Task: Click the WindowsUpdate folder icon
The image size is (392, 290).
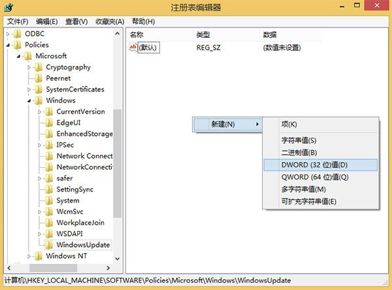Action: point(49,245)
